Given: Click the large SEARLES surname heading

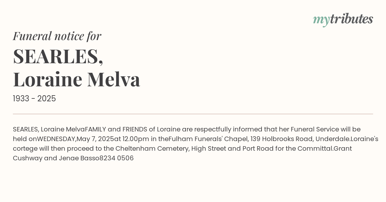Looking at the screenshot, I should tap(58, 56).
